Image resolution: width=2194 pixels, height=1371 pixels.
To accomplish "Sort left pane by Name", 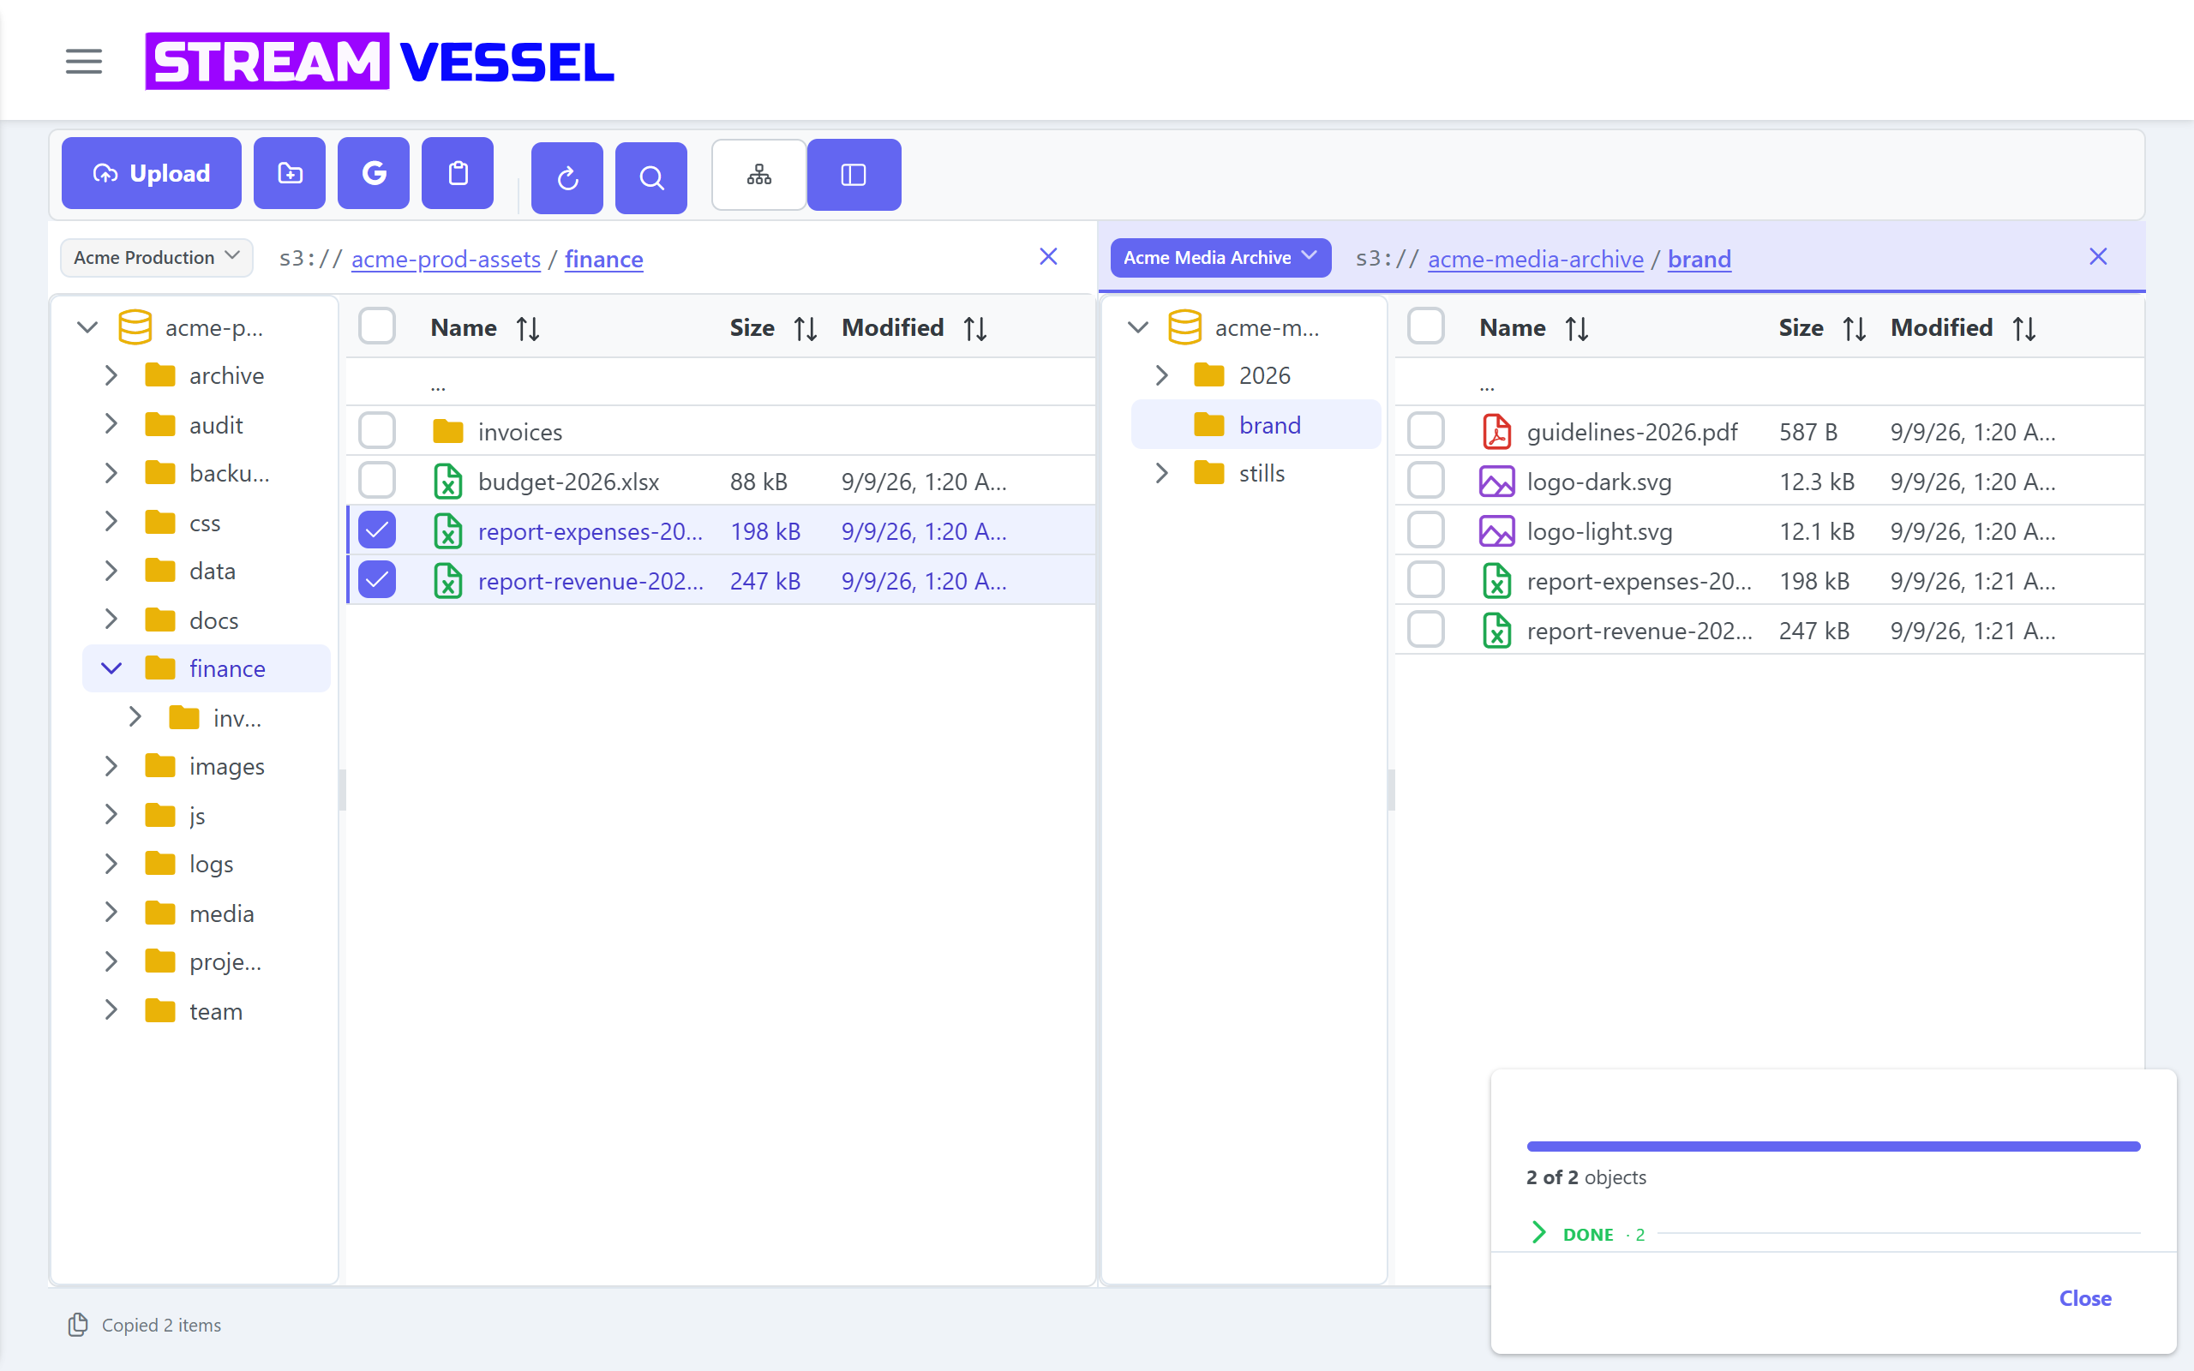I will [x=529, y=328].
